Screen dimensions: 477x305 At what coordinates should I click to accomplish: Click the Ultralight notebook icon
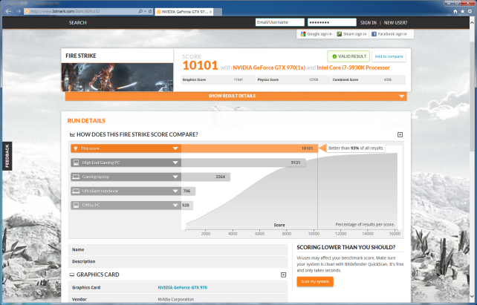click(76, 191)
